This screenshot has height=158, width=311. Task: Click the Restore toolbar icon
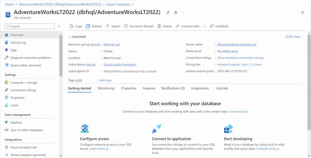pyautogui.click(x=88, y=26)
